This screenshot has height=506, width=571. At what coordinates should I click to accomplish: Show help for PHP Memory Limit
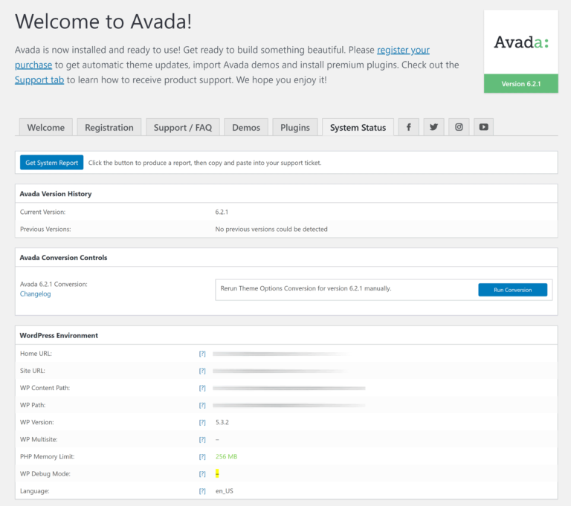[x=202, y=456]
